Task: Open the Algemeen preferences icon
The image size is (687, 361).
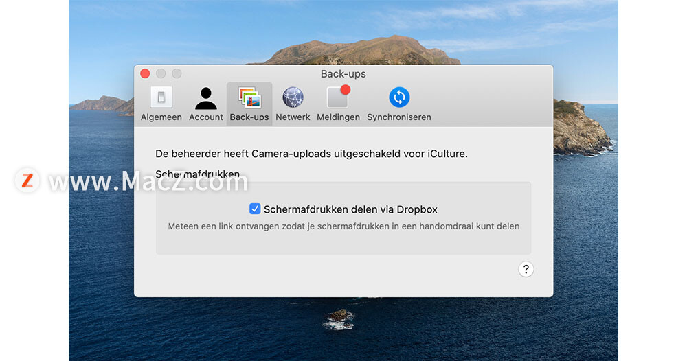Action: (161, 97)
